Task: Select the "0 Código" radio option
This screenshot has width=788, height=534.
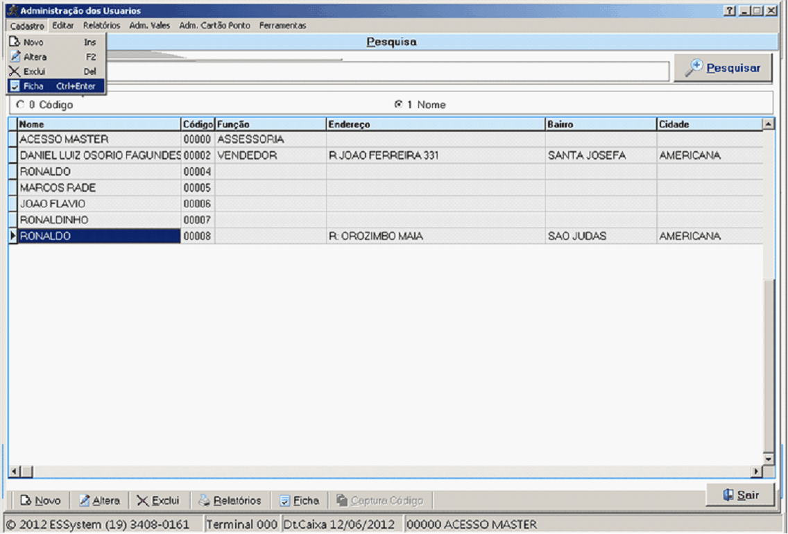Action: (20, 105)
